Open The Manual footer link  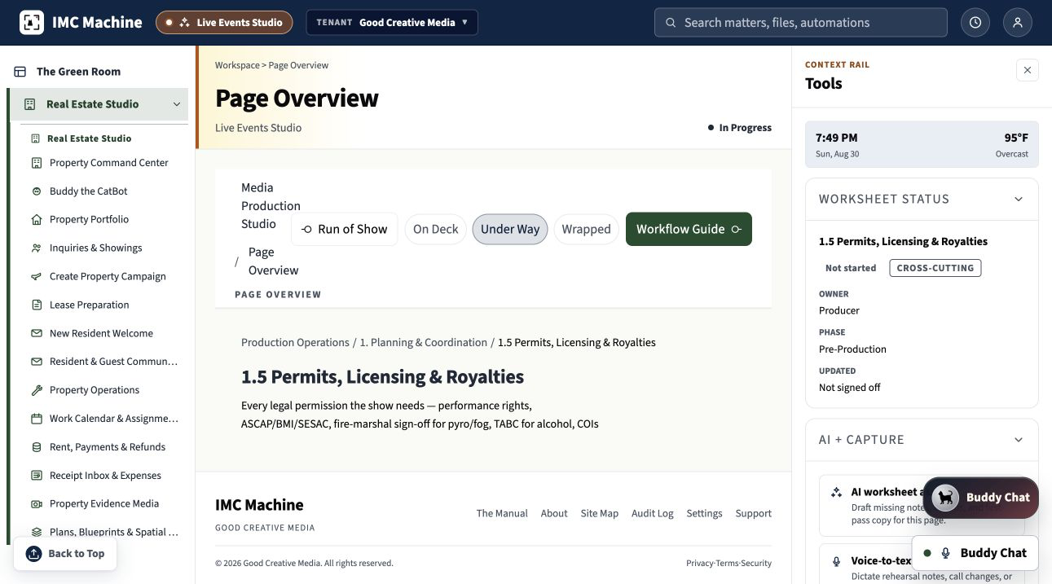click(x=502, y=513)
